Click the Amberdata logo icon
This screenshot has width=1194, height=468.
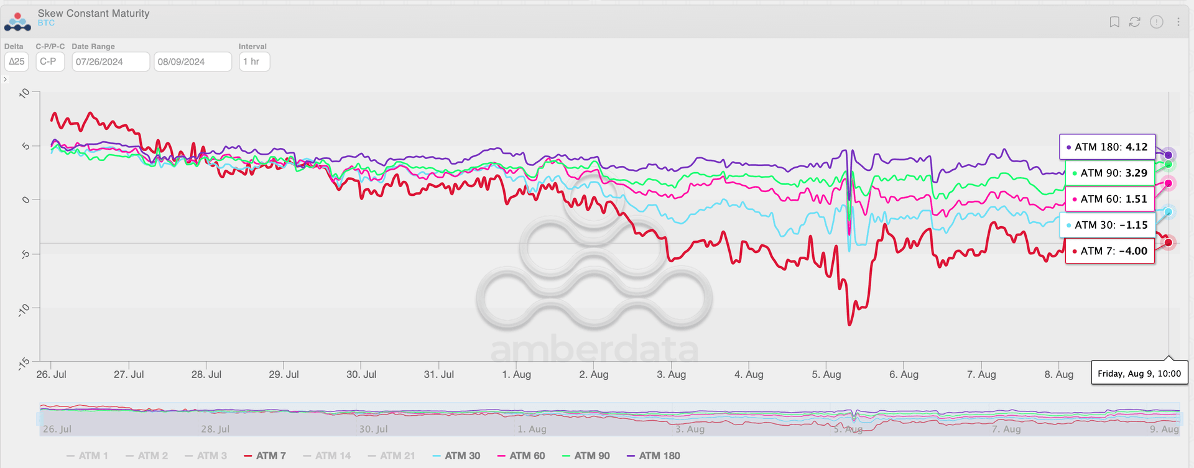point(17,21)
